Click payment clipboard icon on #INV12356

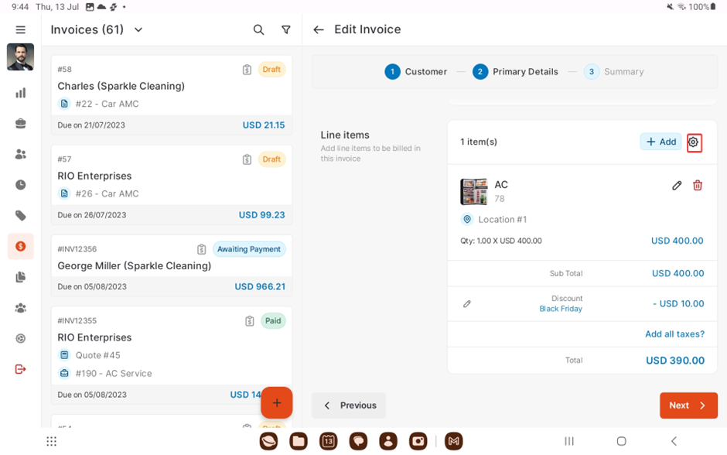click(x=201, y=249)
